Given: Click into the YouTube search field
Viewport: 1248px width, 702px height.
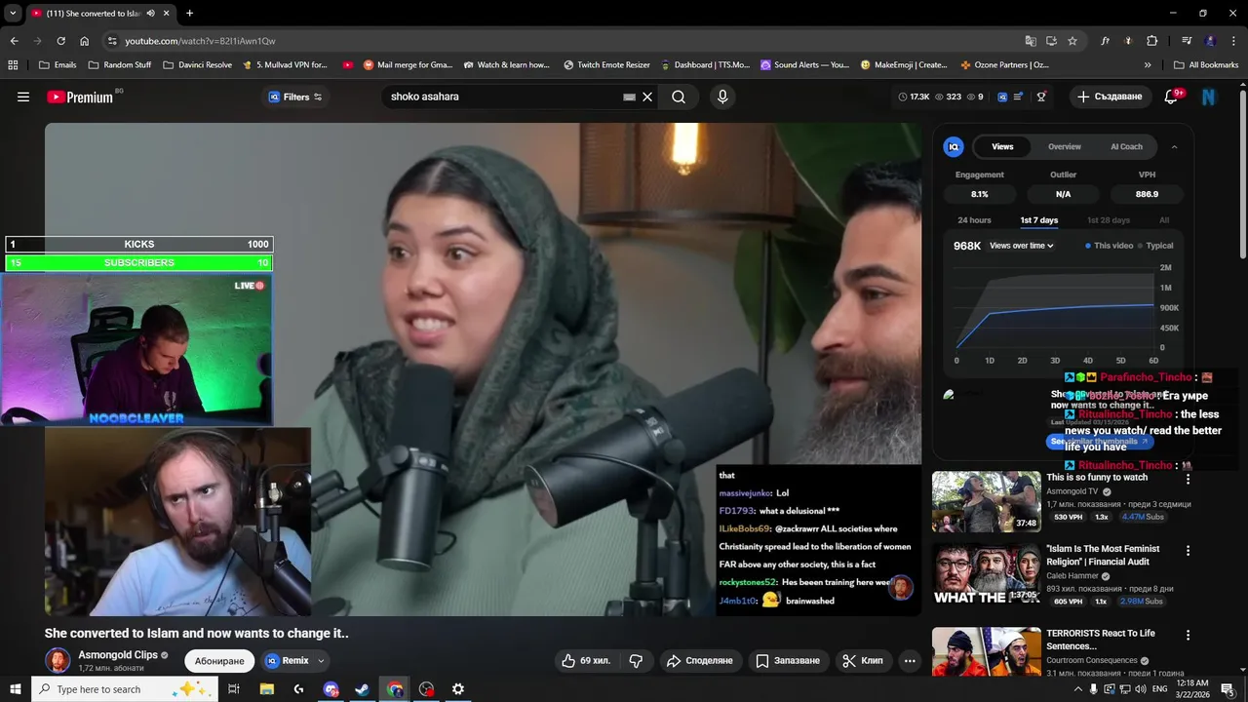Looking at the screenshot, I should (x=502, y=97).
